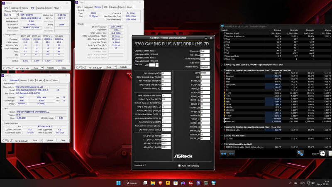Image resolution: width=332 pixels, height=187 pixels.
Task: Collapse MSI B760 Nuvoton NCT6687D sensor group
Action: click(x=222, y=70)
